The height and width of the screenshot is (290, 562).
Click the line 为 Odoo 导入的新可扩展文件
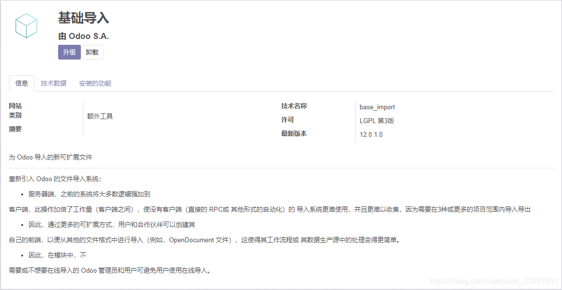(x=51, y=158)
